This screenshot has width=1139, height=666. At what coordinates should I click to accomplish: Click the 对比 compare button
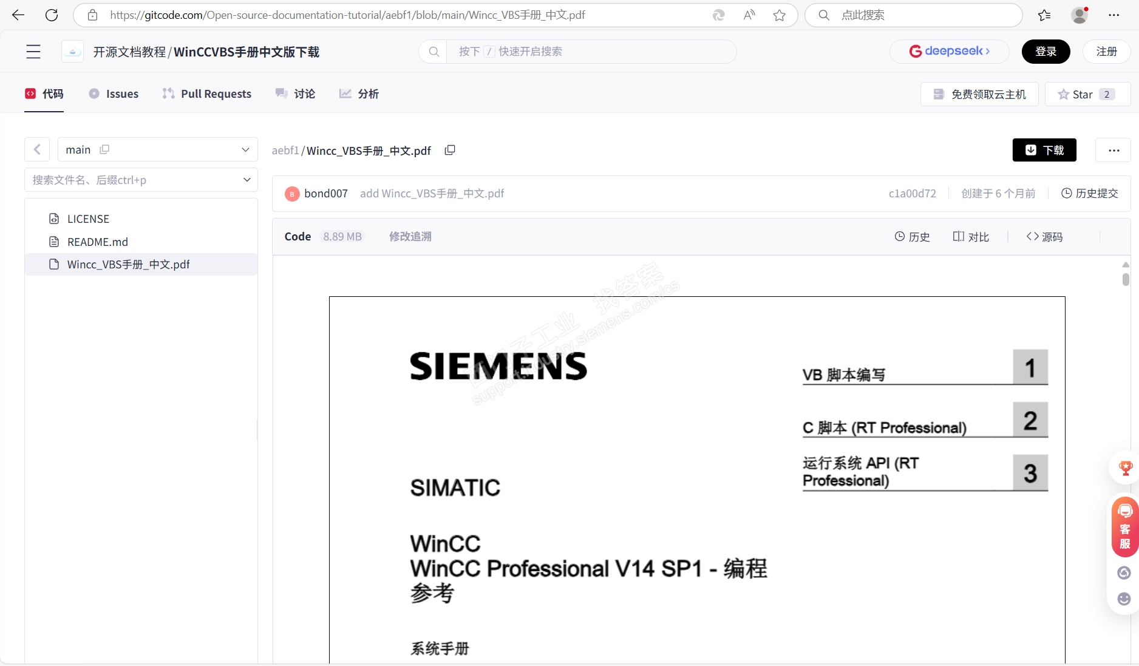(971, 237)
